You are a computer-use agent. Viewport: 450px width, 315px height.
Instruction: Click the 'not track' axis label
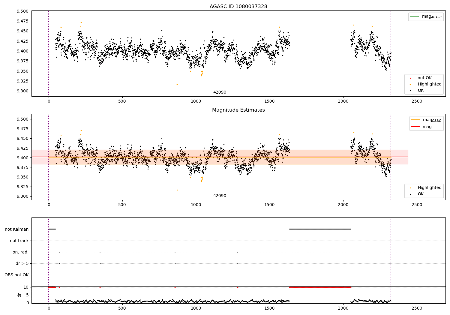tap(19, 241)
